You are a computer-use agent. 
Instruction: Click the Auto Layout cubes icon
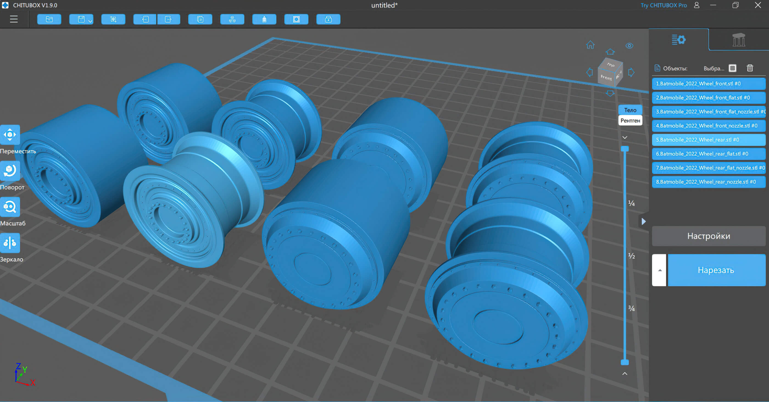coord(232,20)
